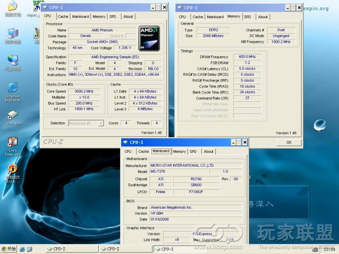Open the About tab of the Memory CPU-Z window

[263, 17]
